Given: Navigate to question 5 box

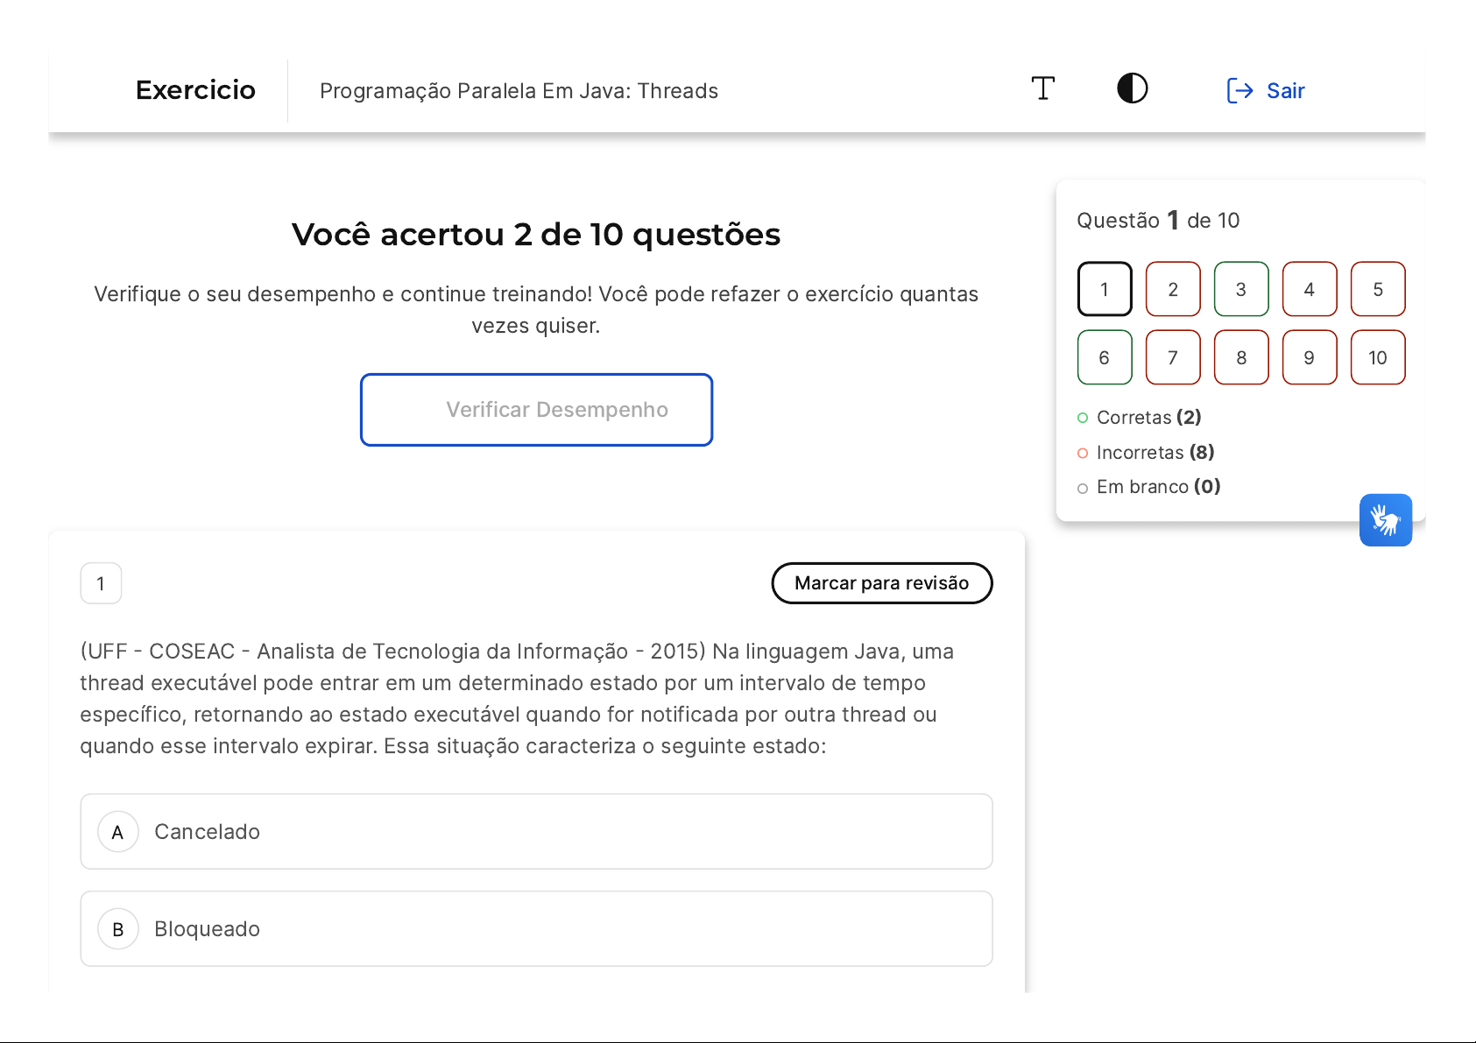Looking at the screenshot, I should (x=1378, y=289).
